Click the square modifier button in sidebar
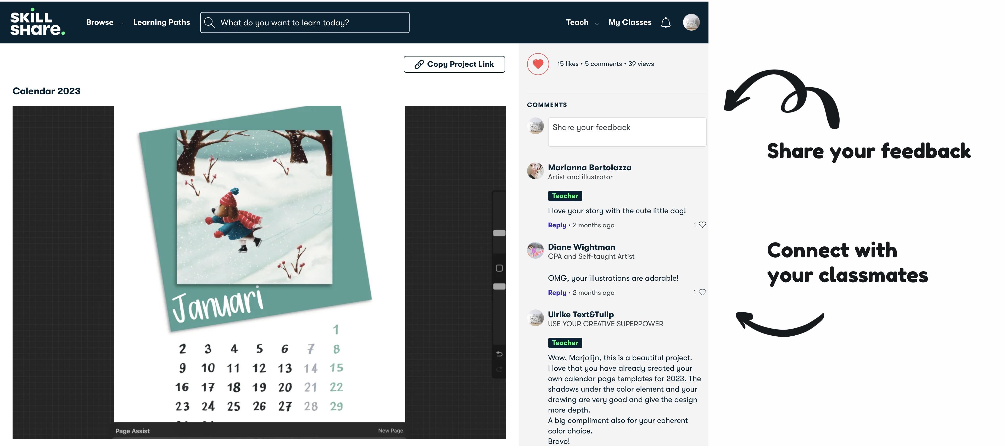1005x446 pixels. pos(499,268)
